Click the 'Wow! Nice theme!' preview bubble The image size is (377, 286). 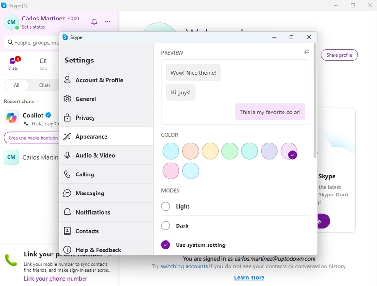[193, 72]
